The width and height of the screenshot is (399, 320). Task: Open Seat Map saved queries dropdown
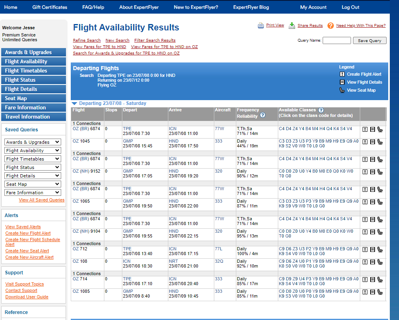(x=33, y=184)
